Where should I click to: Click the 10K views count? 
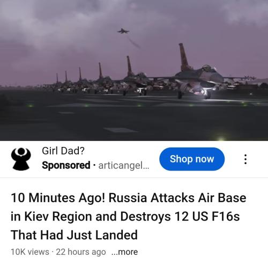tap(30, 252)
